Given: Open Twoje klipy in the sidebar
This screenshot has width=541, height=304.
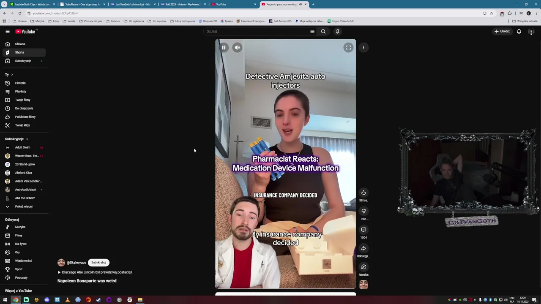Looking at the screenshot, I should point(24,125).
